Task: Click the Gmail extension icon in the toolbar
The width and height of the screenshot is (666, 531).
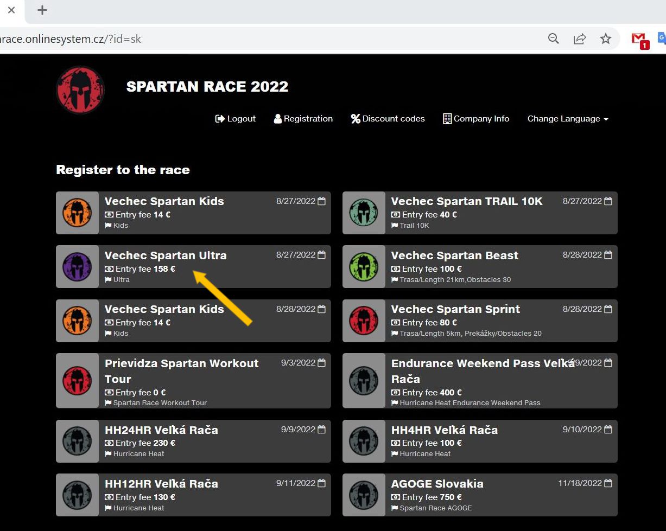Action: tap(639, 39)
